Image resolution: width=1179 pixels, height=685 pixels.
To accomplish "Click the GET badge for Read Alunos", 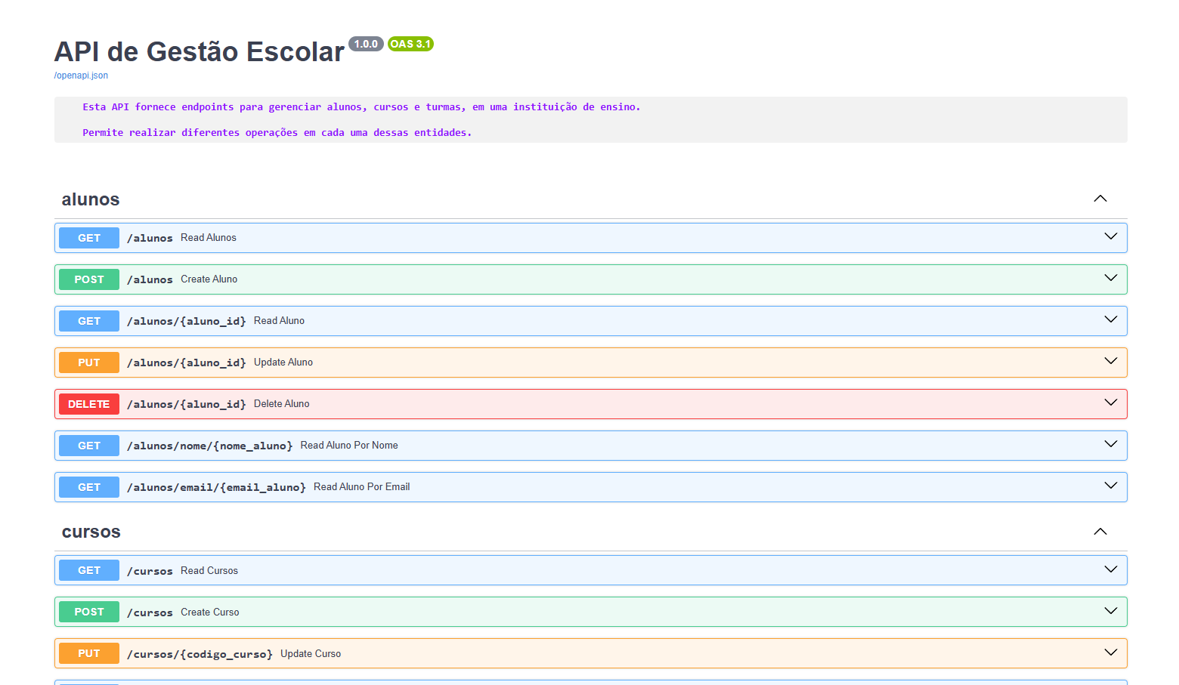I will (89, 238).
